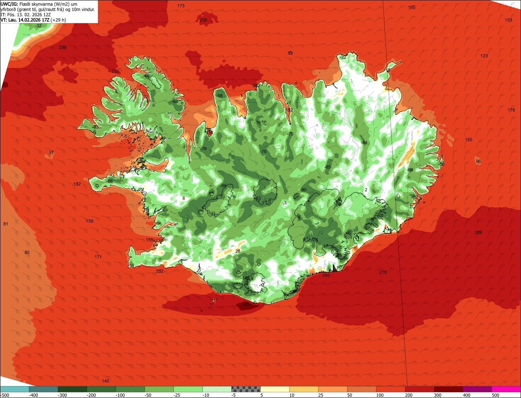Click the '80' value in southwest sea

[x=27, y=252]
